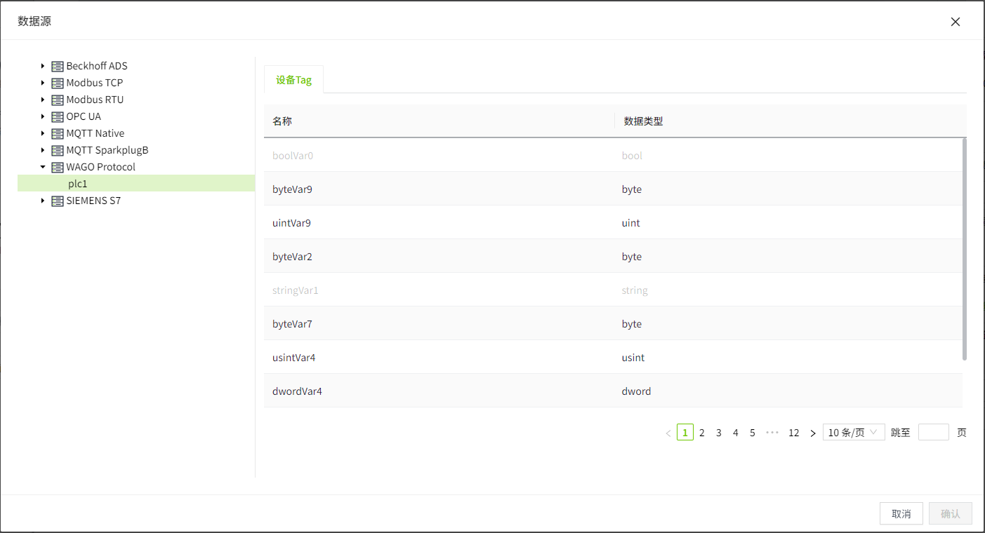Click the Modbus TCP driver icon

click(58, 83)
